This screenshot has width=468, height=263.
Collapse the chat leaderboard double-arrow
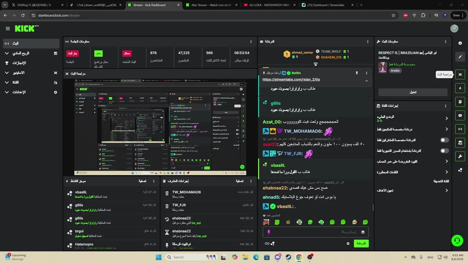[x=316, y=64]
